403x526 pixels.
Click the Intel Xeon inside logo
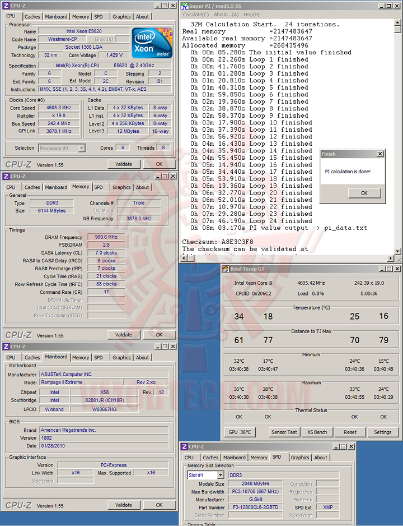point(152,43)
